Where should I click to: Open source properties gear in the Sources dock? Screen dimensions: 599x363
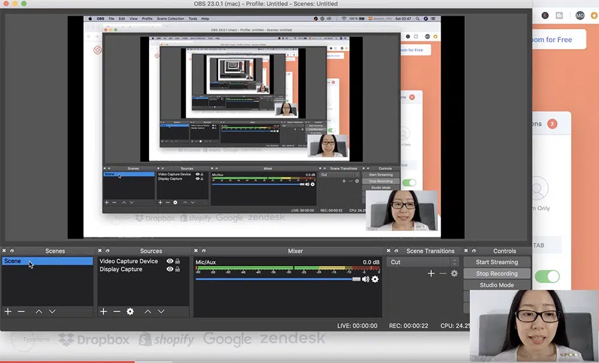pos(130,312)
